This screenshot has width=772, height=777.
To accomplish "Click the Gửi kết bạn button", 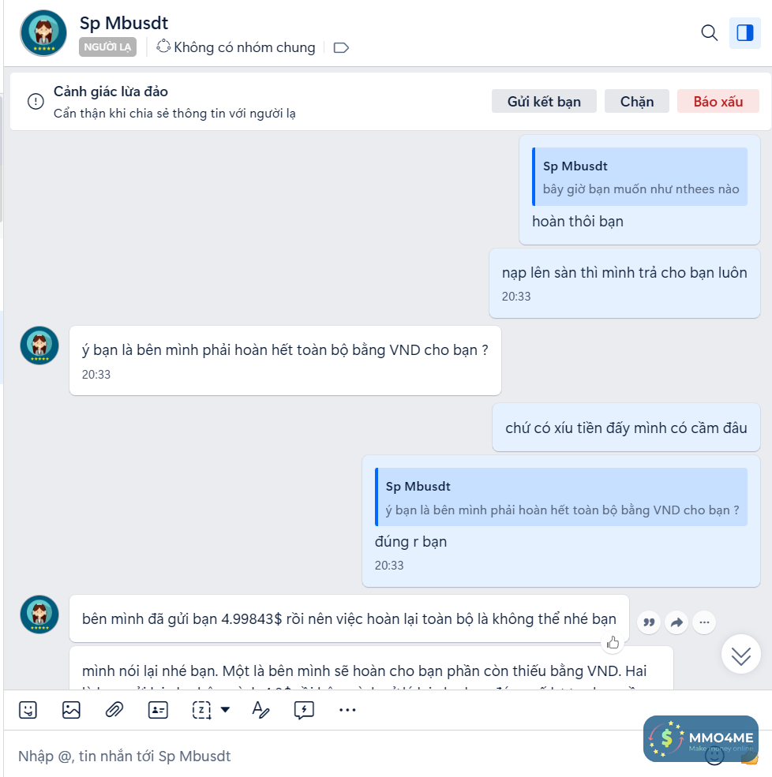I will [x=544, y=101].
